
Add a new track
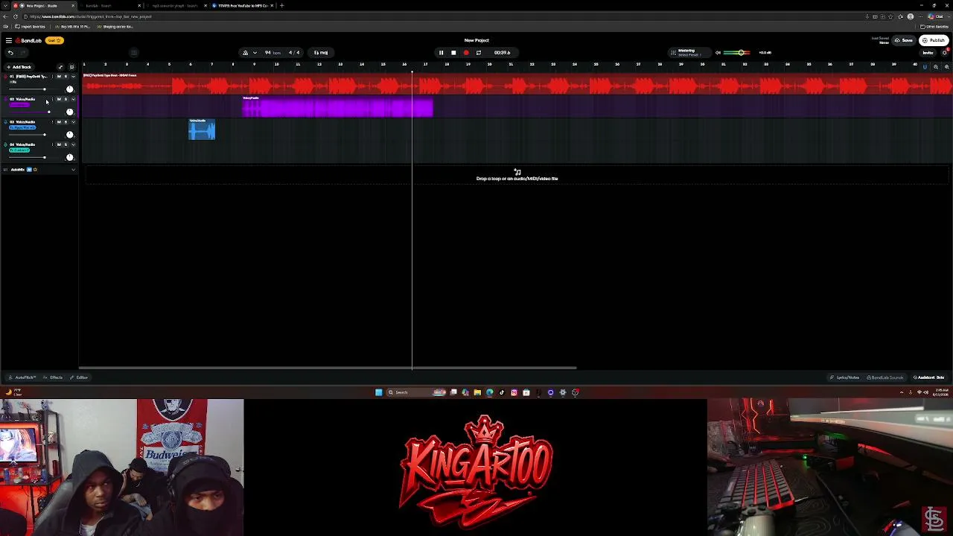point(19,67)
